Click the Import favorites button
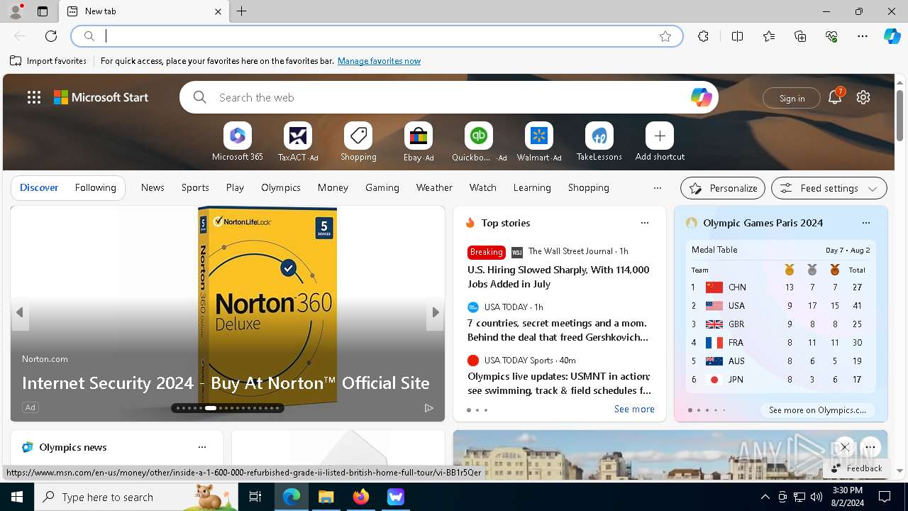Image resolution: width=908 pixels, height=511 pixels. click(48, 61)
